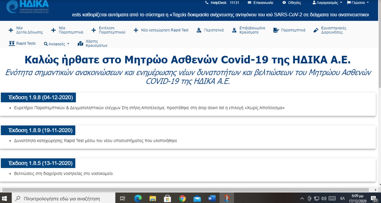The image size is (381, 203).
Task: Choose Νέα καταχώρηση Rapid Test
Action: (161, 30)
